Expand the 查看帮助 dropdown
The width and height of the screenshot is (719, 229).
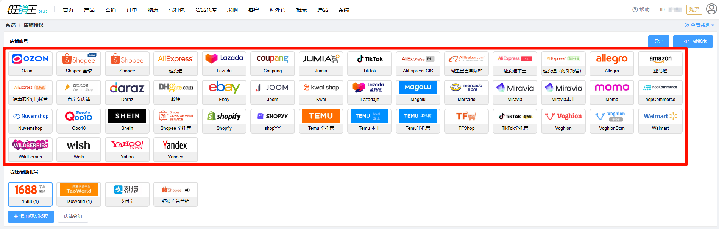[699, 25]
